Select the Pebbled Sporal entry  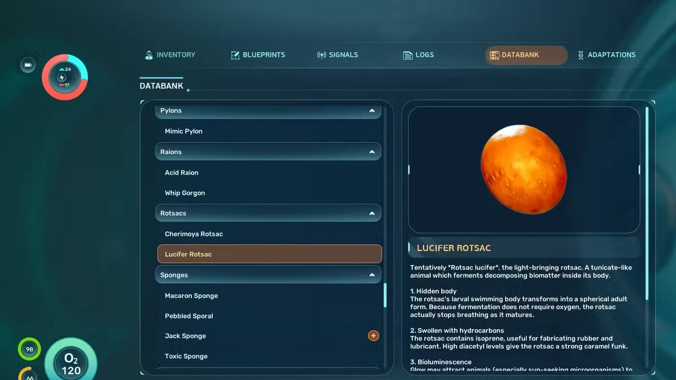270,316
